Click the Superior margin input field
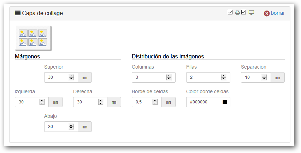Image resolution: width=301 pixels, height=153 pixels. [61, 77]
